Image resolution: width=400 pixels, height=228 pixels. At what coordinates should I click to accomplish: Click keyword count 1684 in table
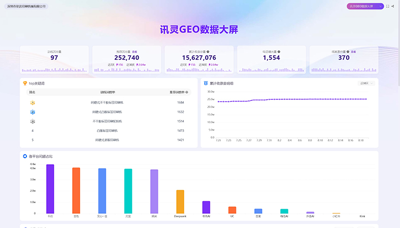click(x=181, y=103)
